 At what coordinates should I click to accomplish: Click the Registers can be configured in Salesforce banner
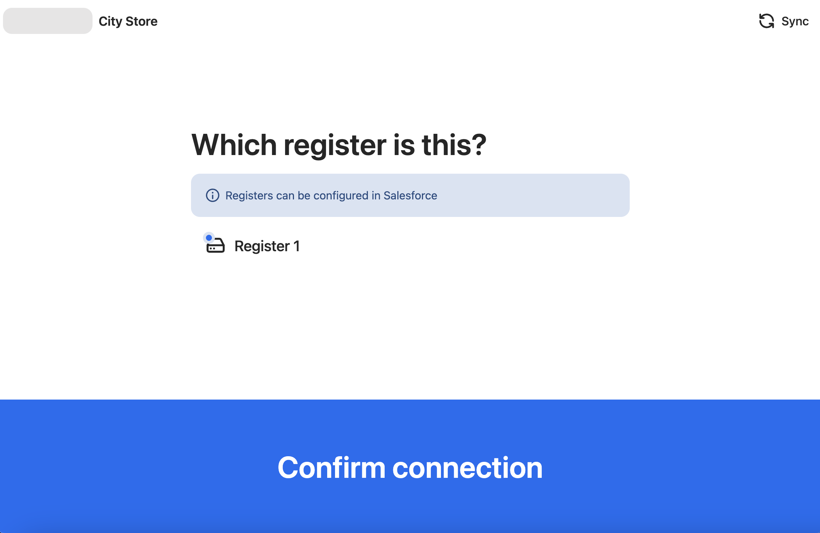point(410,195)
